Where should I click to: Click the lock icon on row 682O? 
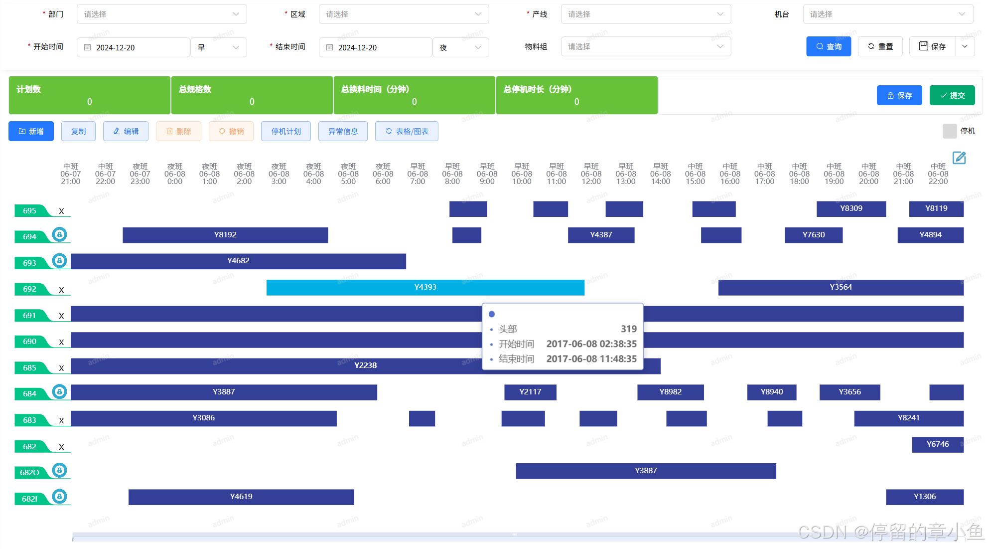pyautogui.click(x=59, y=470)
